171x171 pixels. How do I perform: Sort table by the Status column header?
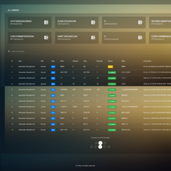coord(110,61)
